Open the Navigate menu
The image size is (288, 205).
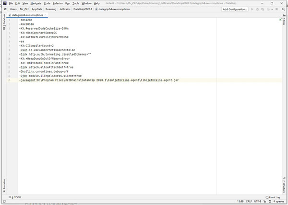36,3
